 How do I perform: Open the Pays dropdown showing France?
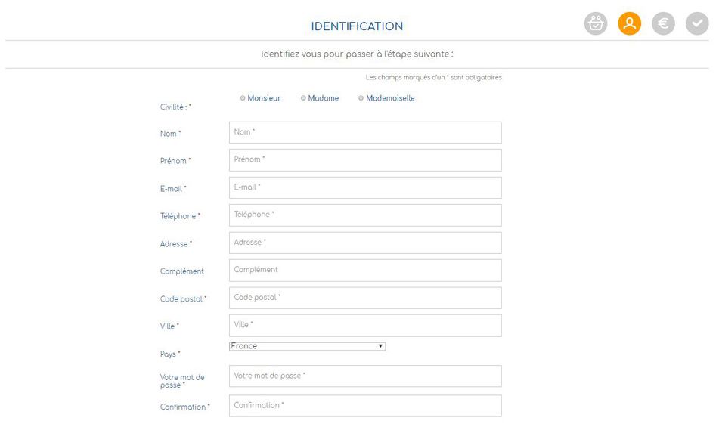pyautogui.click(x=307, y=346)
